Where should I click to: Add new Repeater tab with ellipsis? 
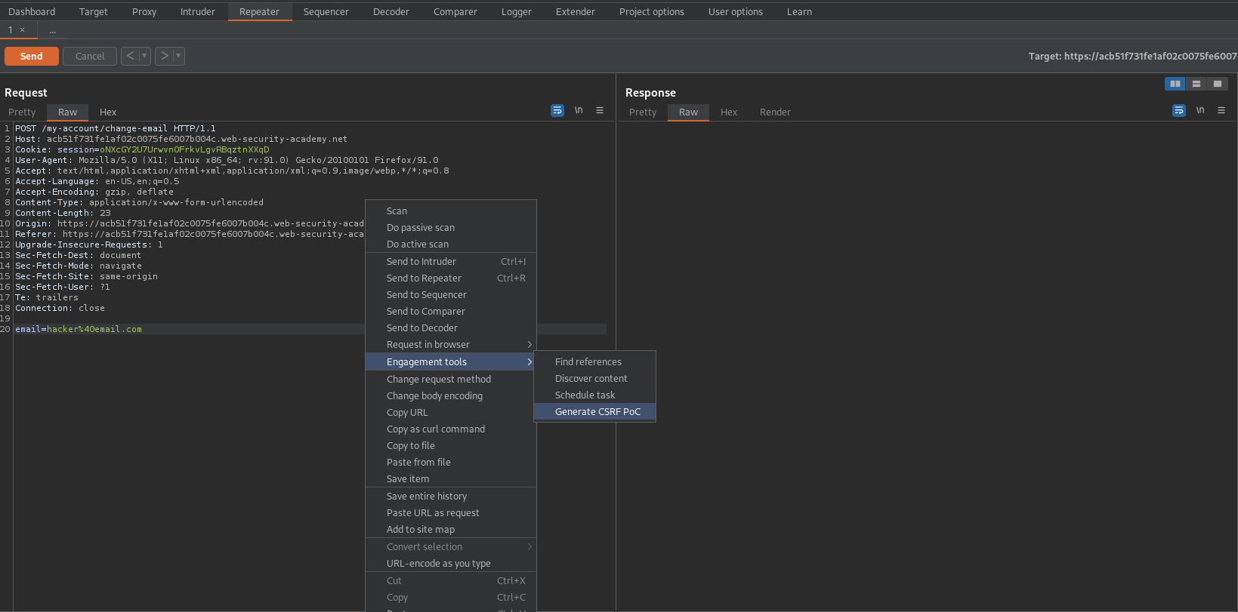tap(53, 30)
